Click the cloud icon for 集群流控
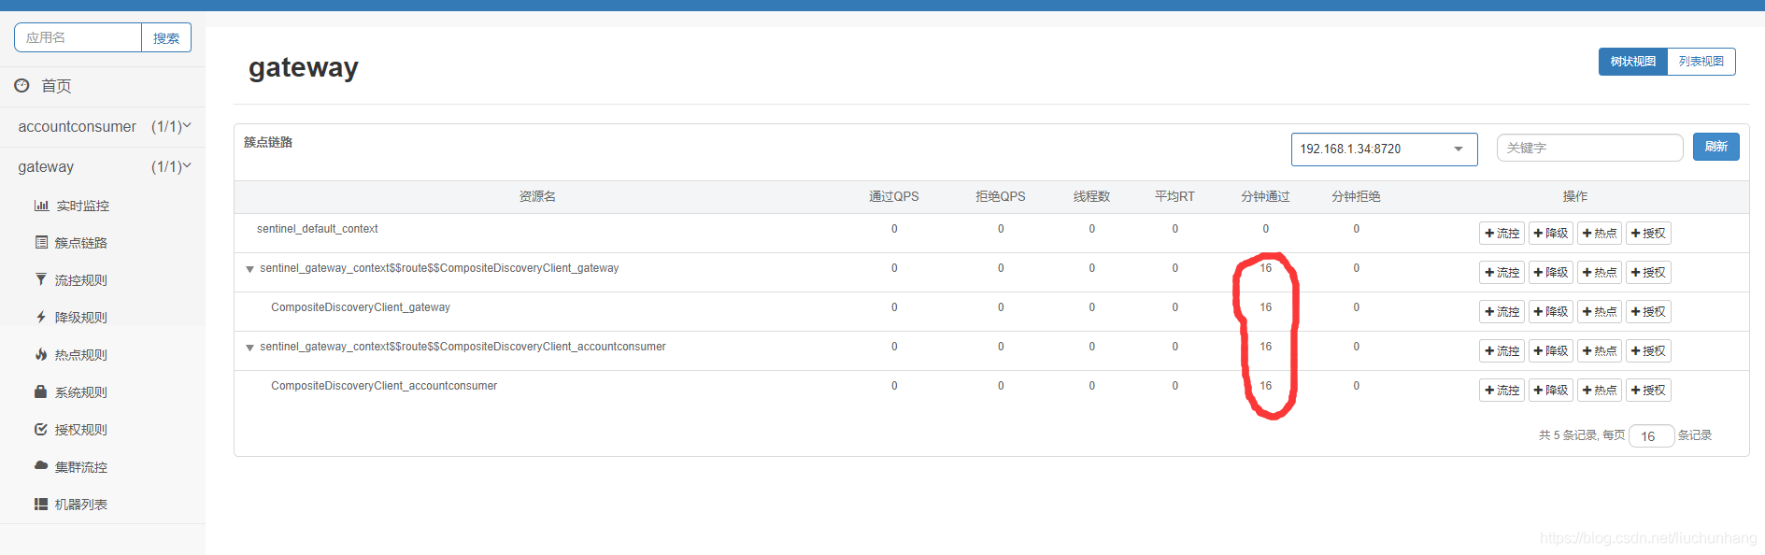1765x555 pixels. [x=40, y=465]
